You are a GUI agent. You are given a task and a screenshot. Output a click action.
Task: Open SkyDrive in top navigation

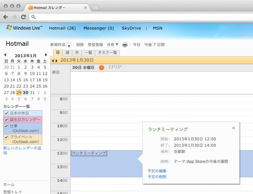click(131, 28)
